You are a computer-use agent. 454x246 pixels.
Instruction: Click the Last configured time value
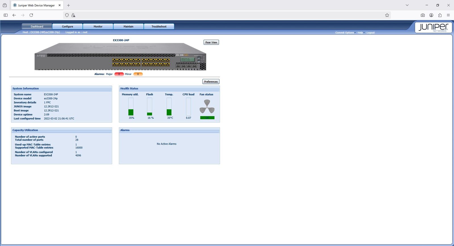coord(59,119)
